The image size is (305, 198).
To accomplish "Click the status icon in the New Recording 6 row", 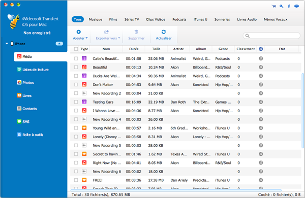I will pos(261,172).
